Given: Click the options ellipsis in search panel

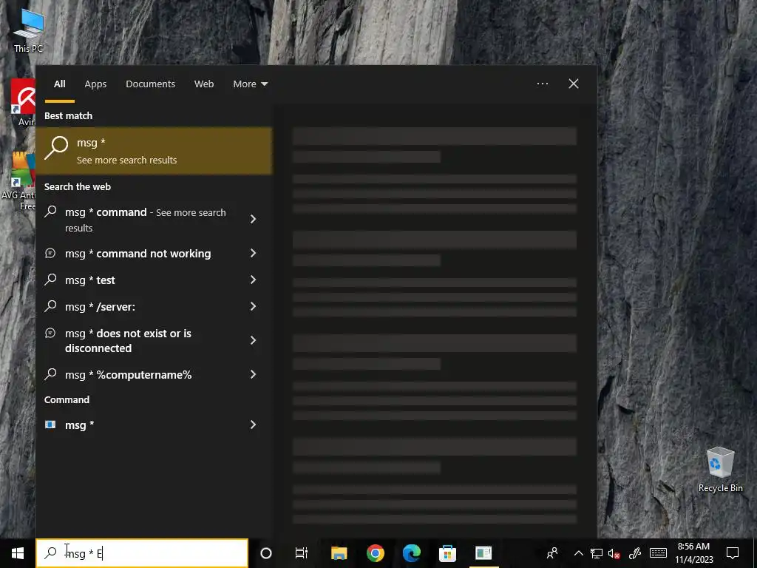Looking at the screenshot, I should 542,84.
